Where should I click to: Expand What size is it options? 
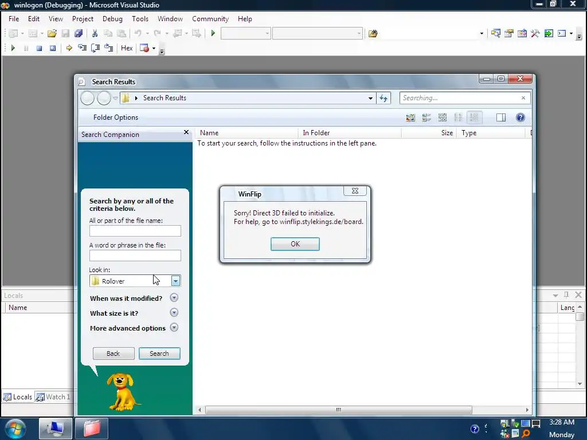174,313
